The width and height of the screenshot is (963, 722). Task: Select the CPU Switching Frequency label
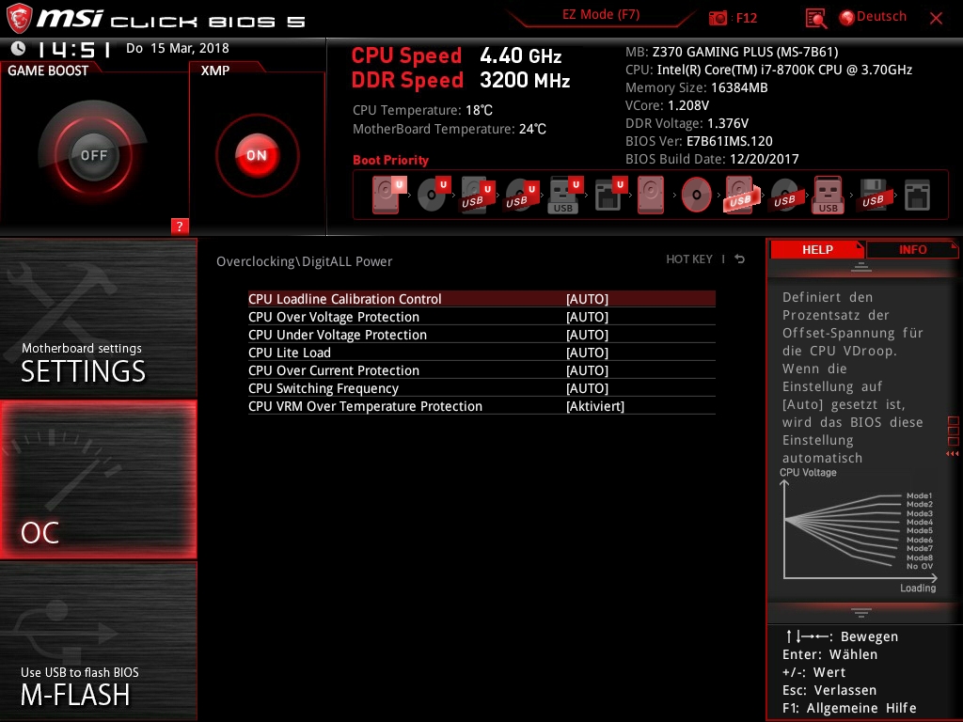pyautogui.click(x=324, y=388)
